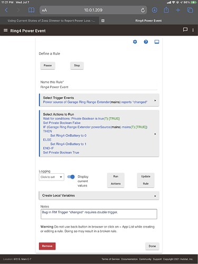198x264 pixels.
Task: Tap the Safari share icon
Action: point(166,10)
